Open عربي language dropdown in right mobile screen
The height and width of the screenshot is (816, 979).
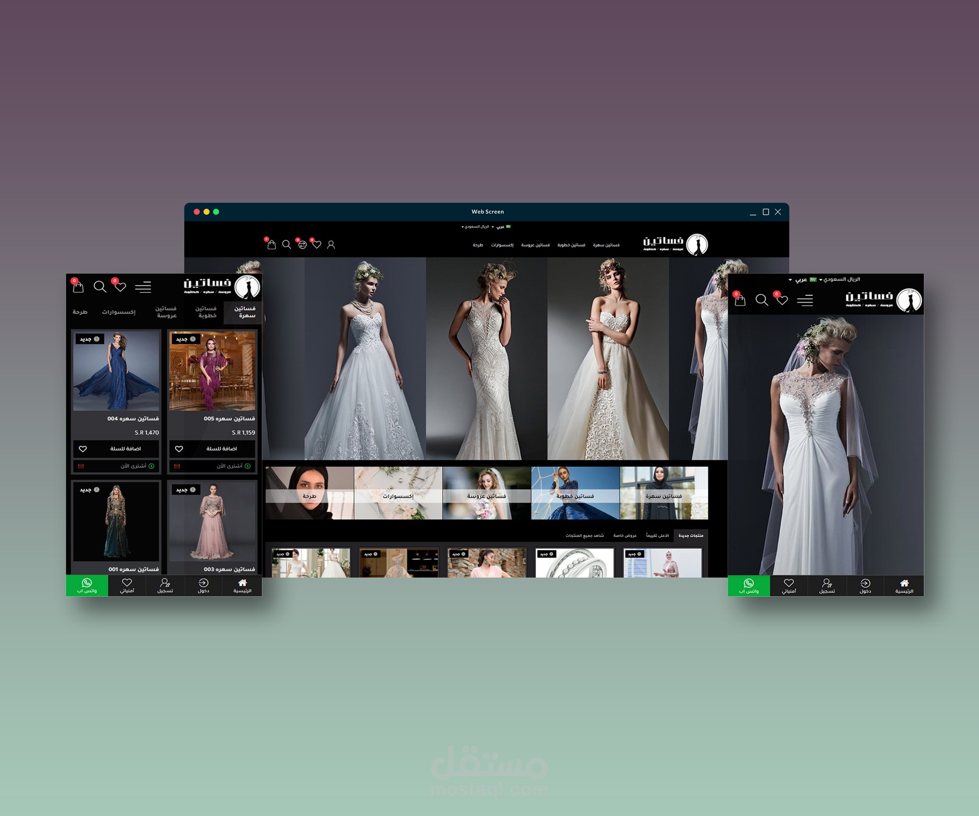(x=803, y=280)
